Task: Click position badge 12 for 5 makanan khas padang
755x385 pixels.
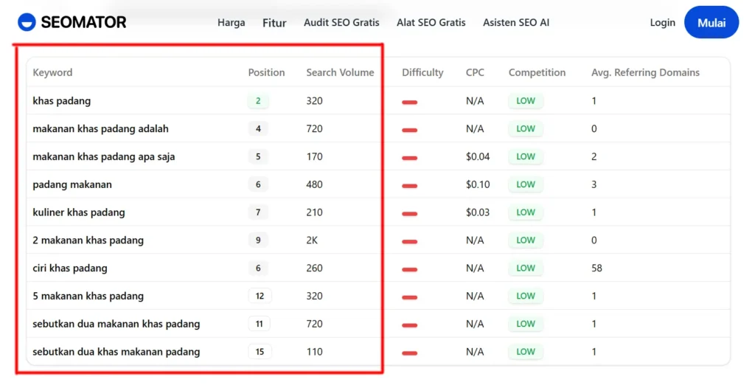Action: pyautogui.click(x=260, y=296)
